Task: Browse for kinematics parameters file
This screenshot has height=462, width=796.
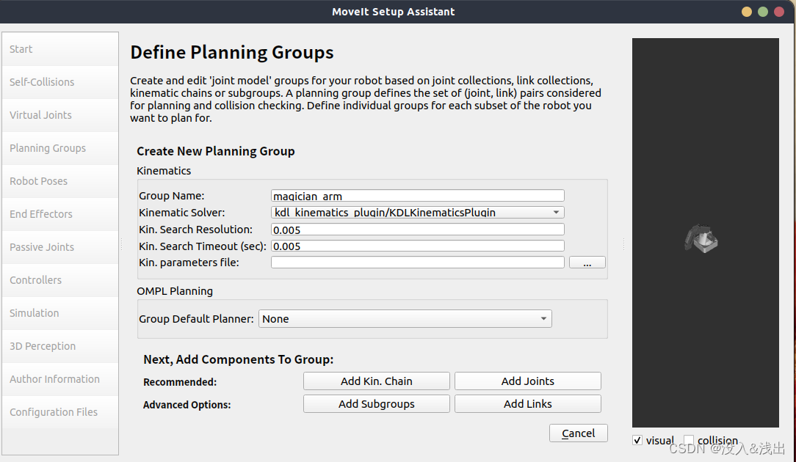Action: coord(587,263)
